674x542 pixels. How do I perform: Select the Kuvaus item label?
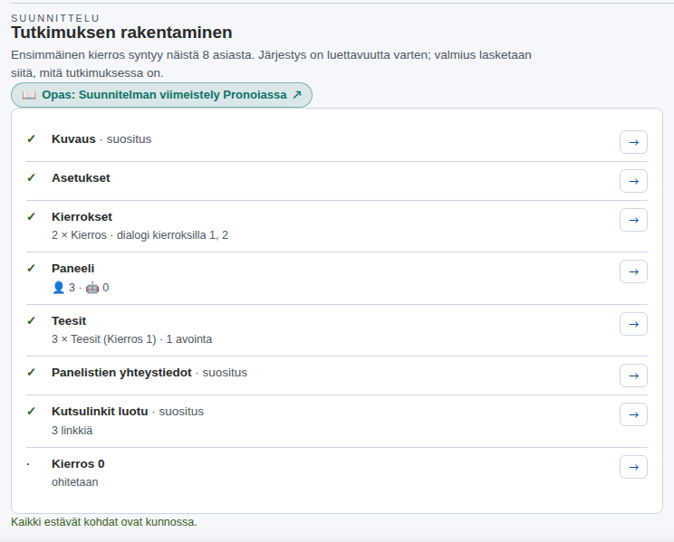click(73, 139)
